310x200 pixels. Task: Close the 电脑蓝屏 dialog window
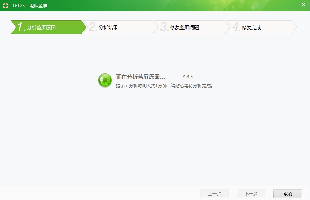303,4
